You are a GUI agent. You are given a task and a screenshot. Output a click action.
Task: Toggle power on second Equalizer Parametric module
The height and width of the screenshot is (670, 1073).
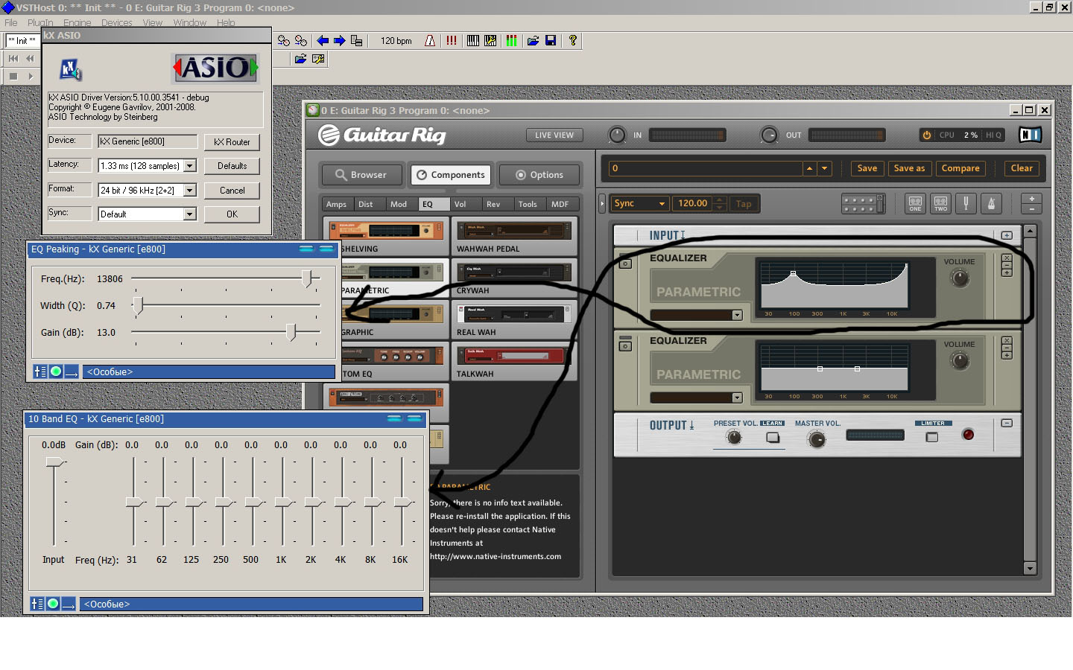click(625, 346)
